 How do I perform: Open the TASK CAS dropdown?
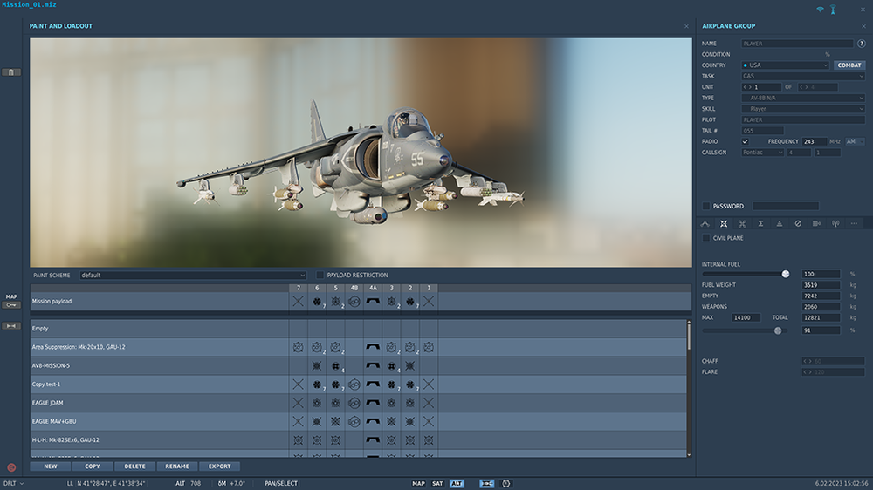point(803,76)
